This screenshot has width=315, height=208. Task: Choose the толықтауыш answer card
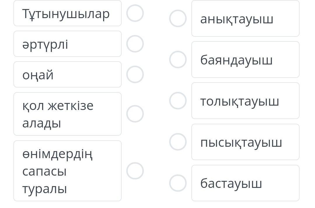[245, 101]
